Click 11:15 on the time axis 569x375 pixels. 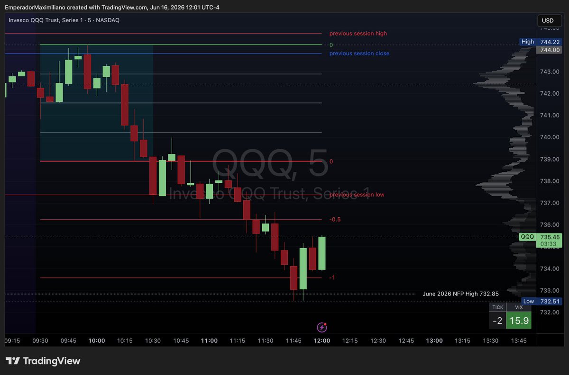[x=238, y=341]
